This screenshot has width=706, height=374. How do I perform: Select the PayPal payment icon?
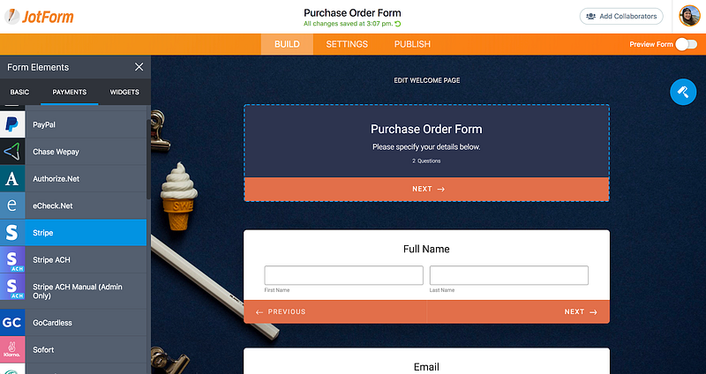pyautogui.click(x=12, y=124)
